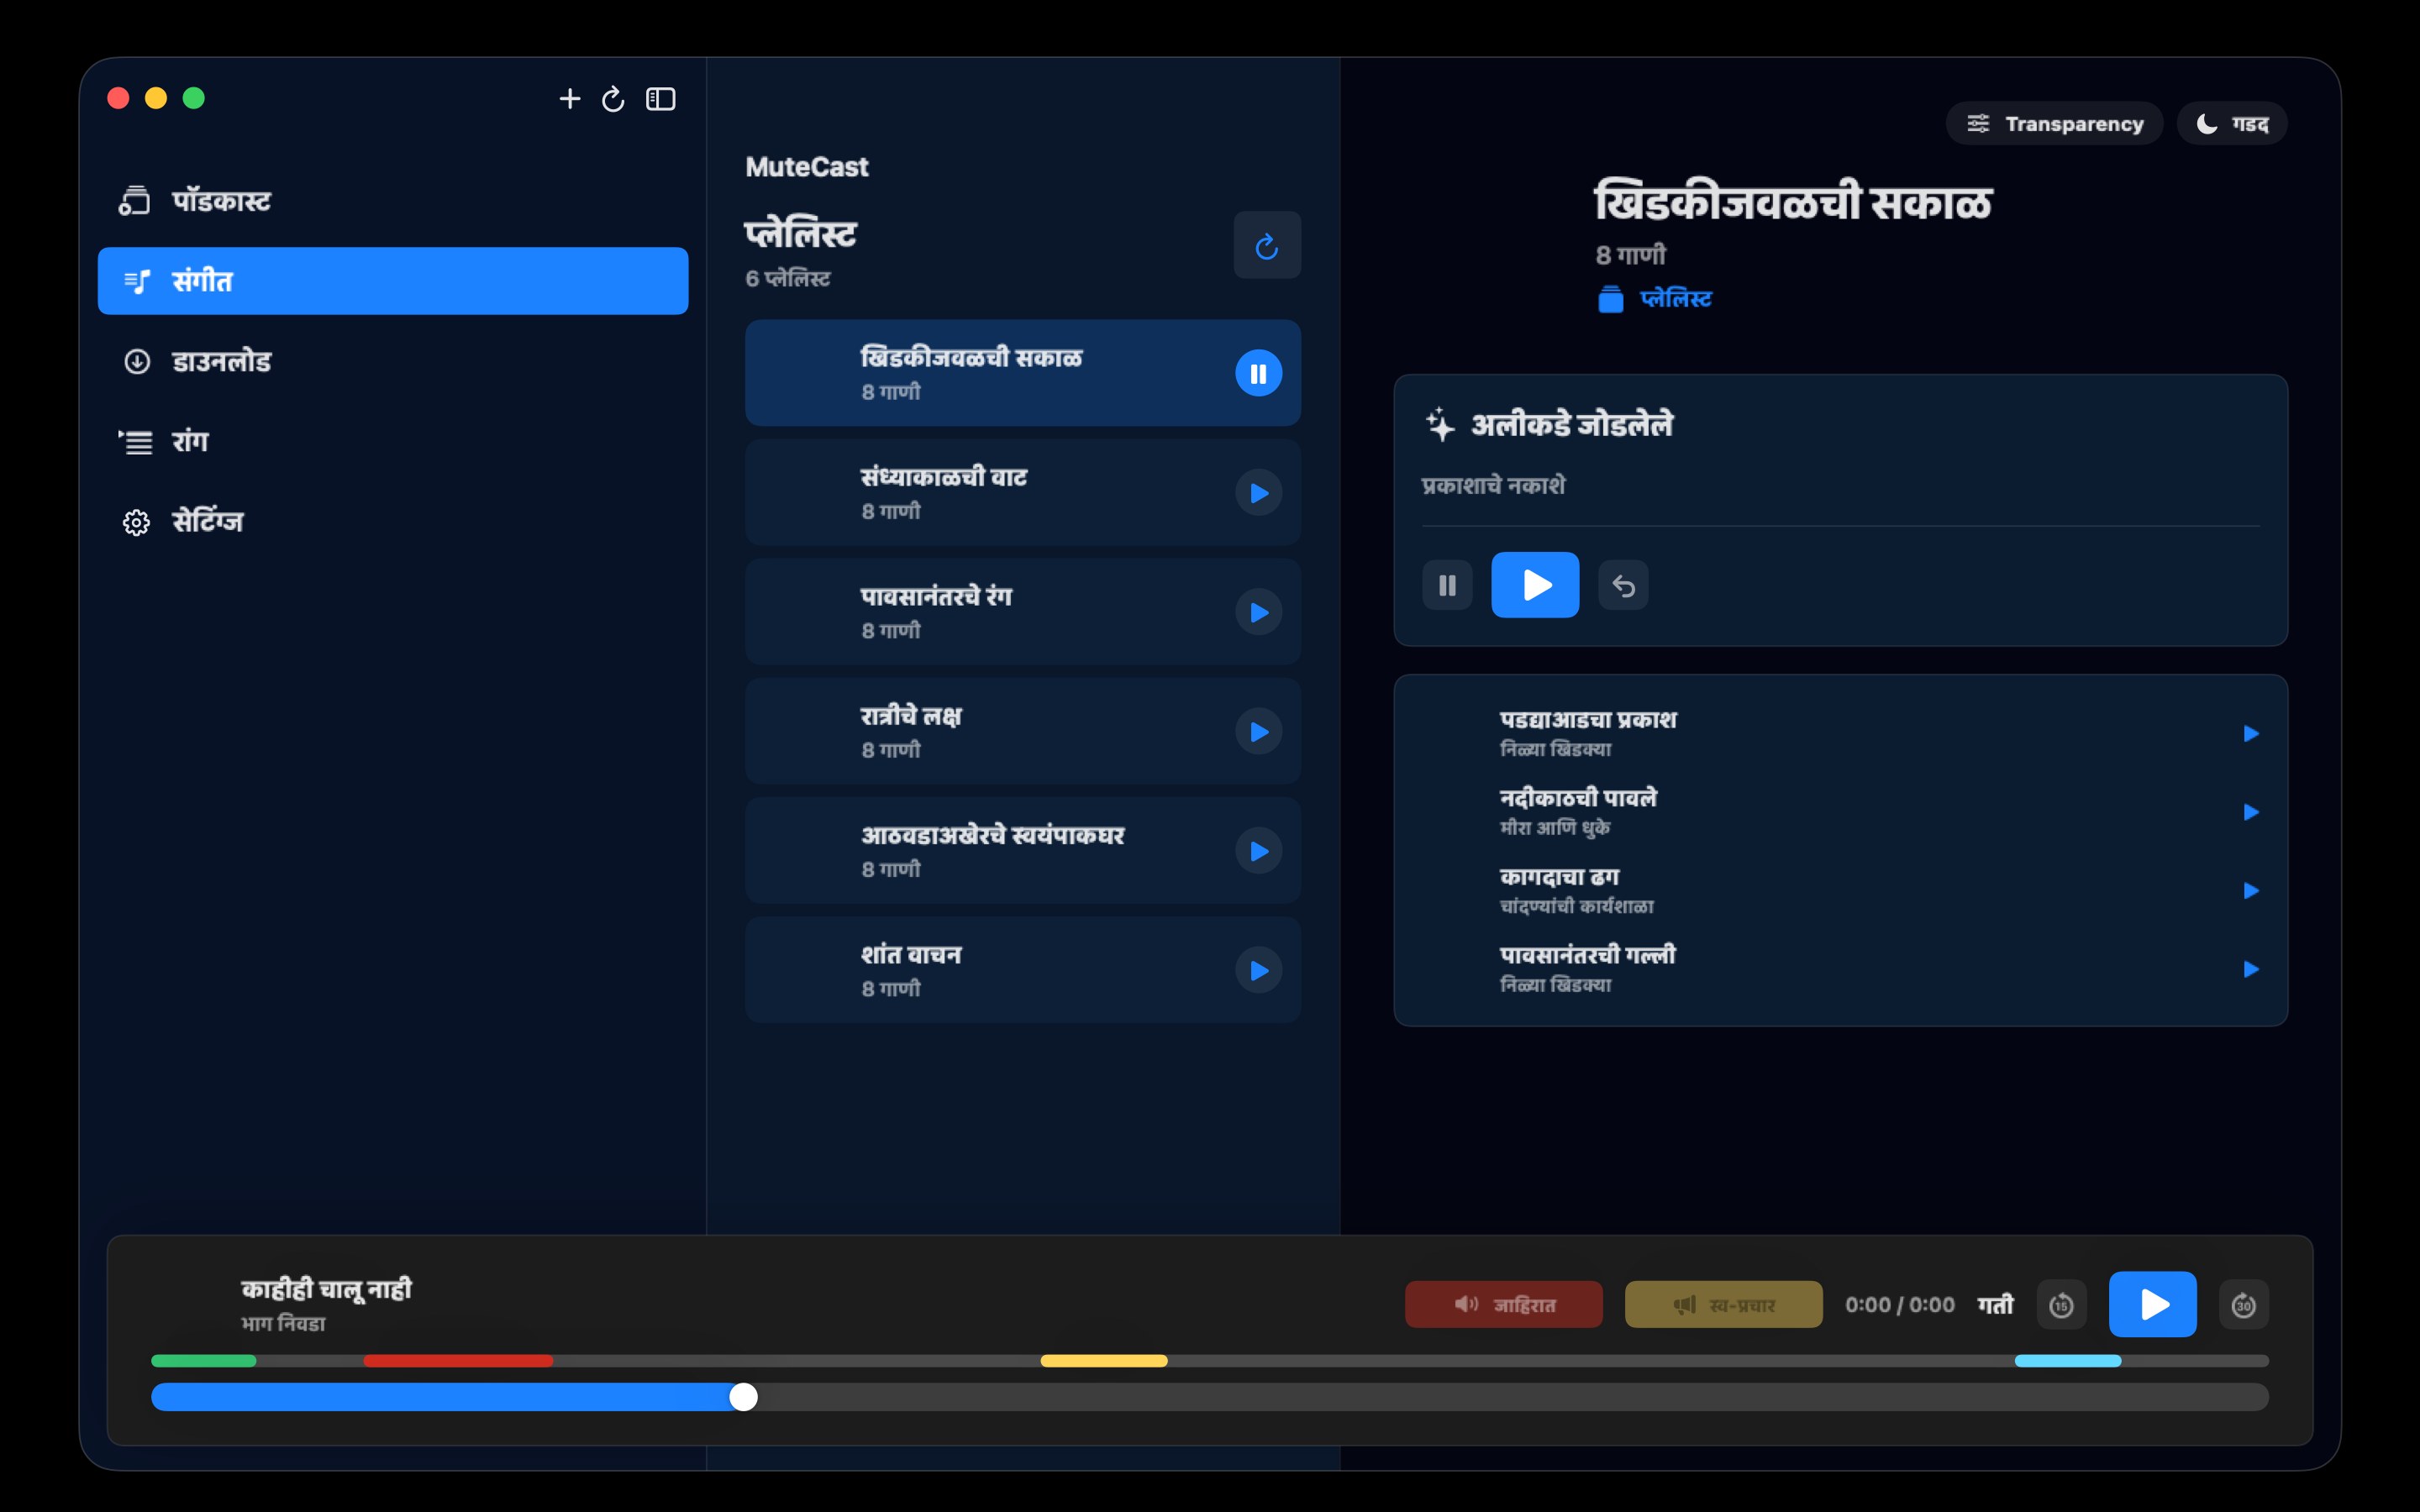Image resolution: width=2420 pixels, height=1512 pixels.
Task: Open सेटिंग्ज from the sidebar
Action: point(393,521)
